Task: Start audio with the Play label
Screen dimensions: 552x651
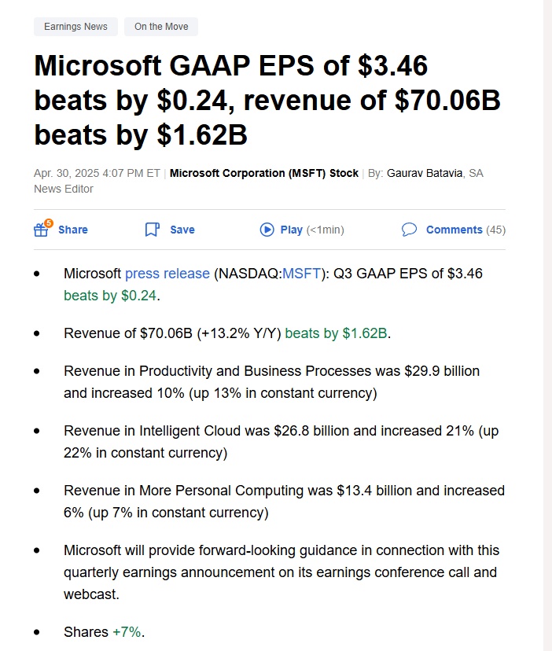Action: point(291,230)
